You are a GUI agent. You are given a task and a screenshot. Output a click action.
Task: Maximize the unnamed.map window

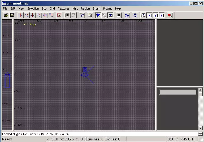196,3
